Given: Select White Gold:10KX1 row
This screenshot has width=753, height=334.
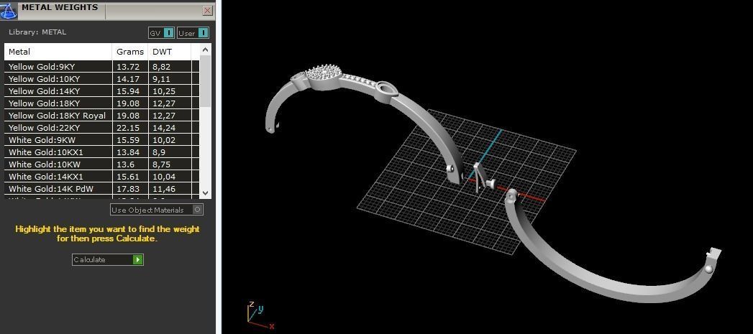Looking at the screenshot, I should (101, 152).
